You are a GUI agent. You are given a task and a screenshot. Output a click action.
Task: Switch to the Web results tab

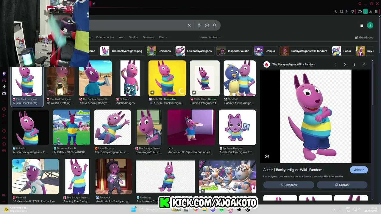click(121, 37)
